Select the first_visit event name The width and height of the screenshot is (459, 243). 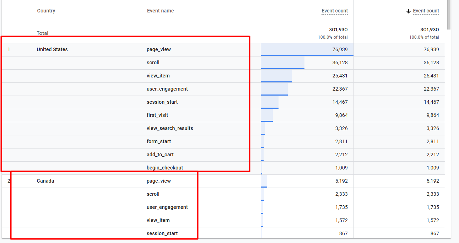coord(157,115)
